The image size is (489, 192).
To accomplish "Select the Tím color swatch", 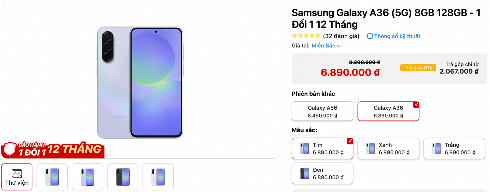I will (x=322, y=148).
